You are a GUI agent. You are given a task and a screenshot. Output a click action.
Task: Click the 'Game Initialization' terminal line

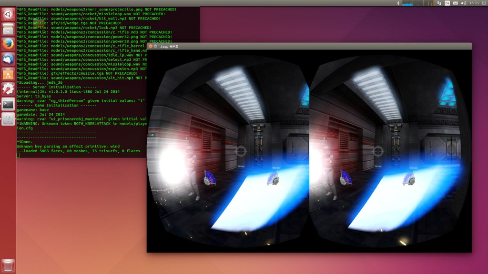point(57,105)
